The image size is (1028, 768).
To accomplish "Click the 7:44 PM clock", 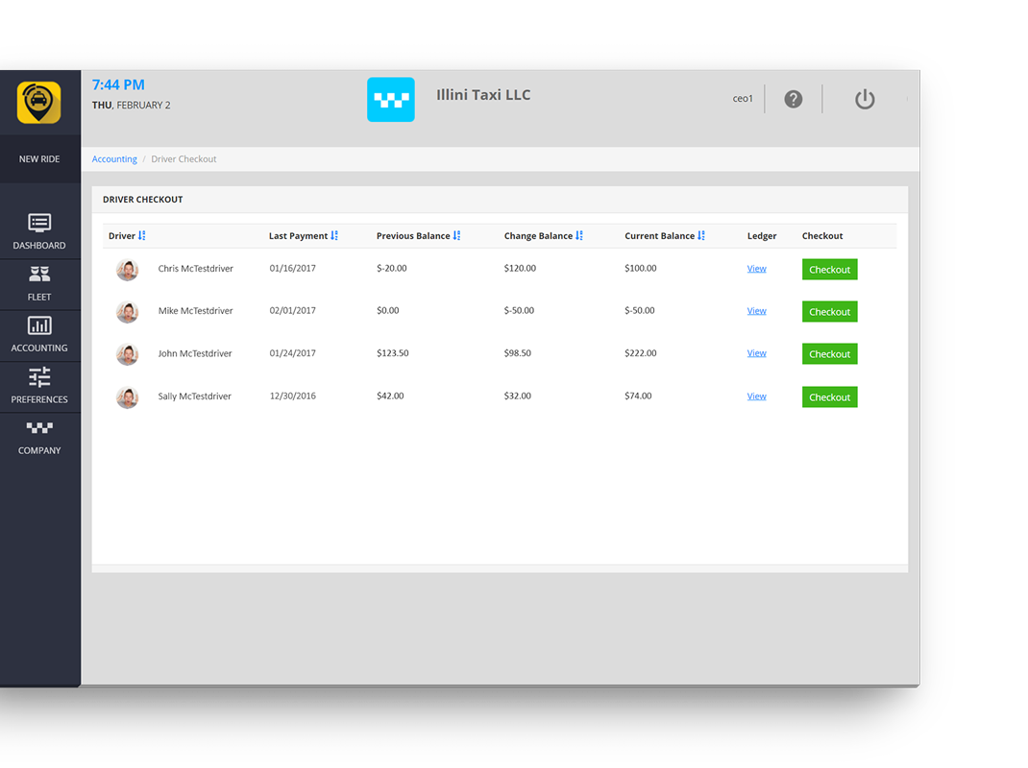I will pyautogui.click(x=118, y=85).
